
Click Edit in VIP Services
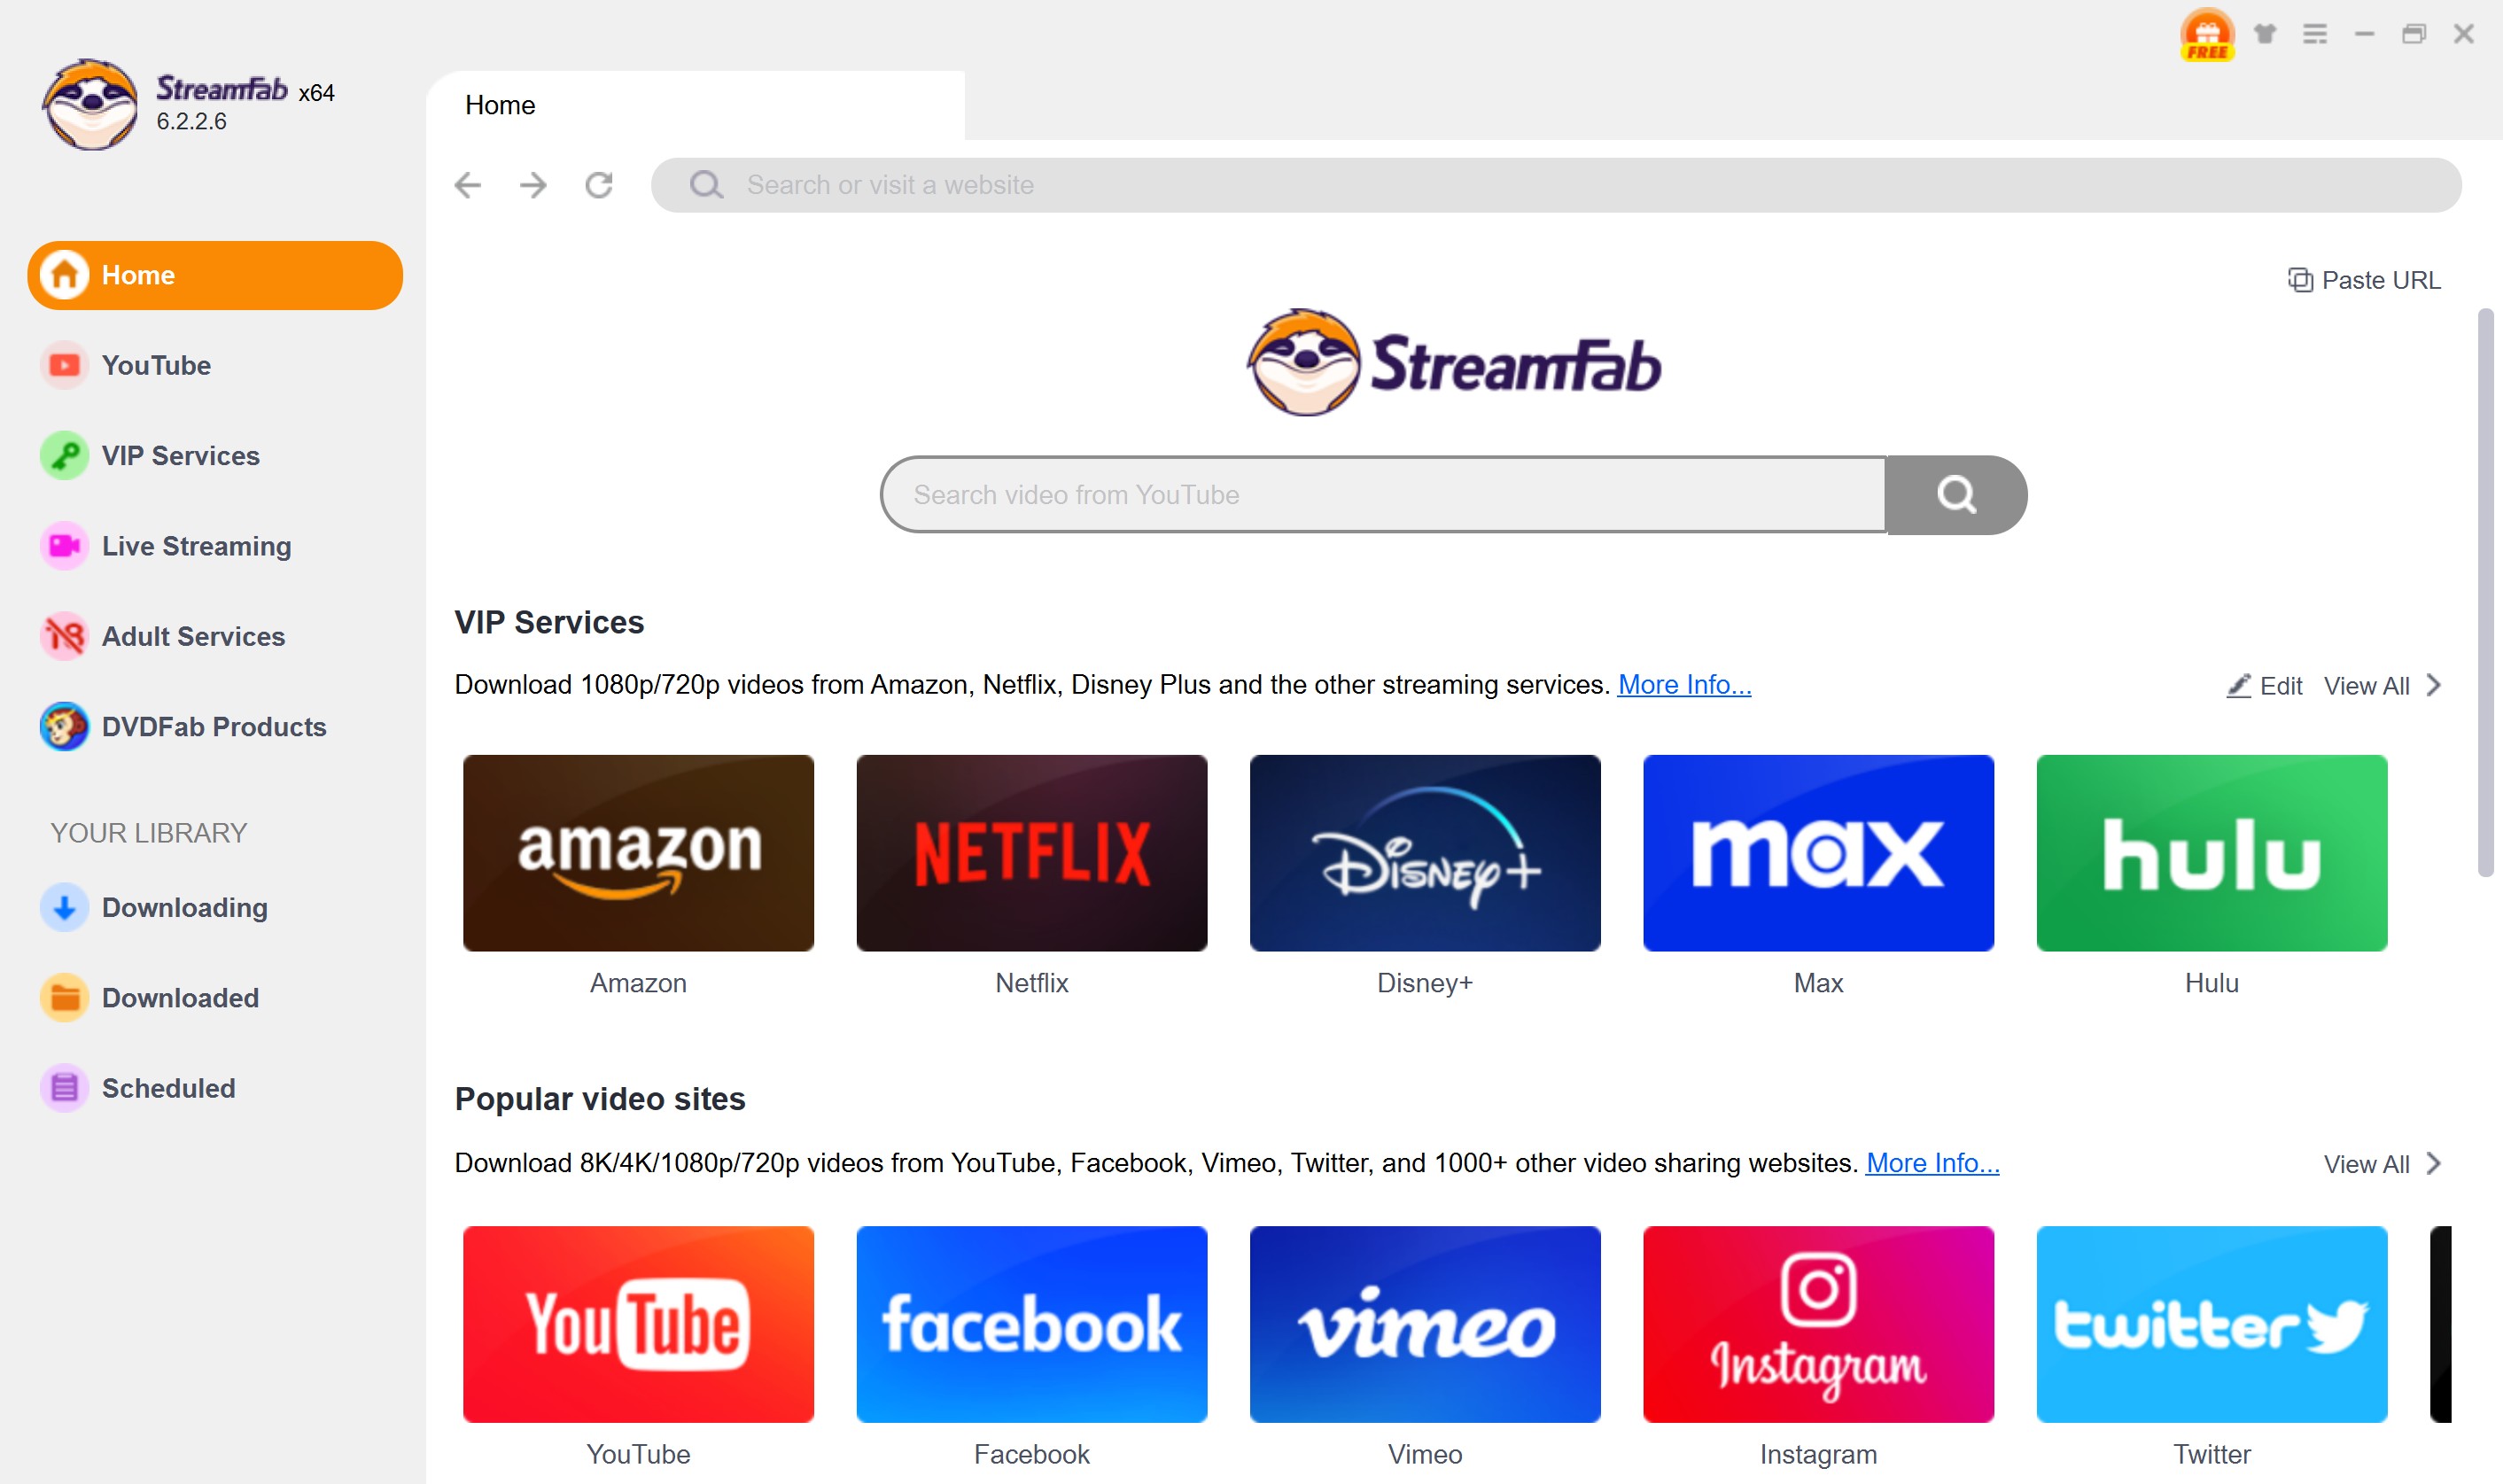click(2264, 686)
